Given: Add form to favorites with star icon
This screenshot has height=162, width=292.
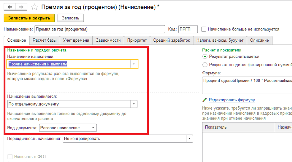Looking at the screenshot, I should point(34,7).
